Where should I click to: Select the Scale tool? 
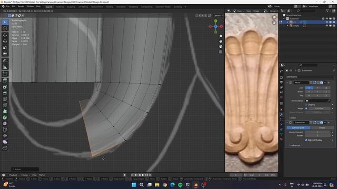pos(5,47)
